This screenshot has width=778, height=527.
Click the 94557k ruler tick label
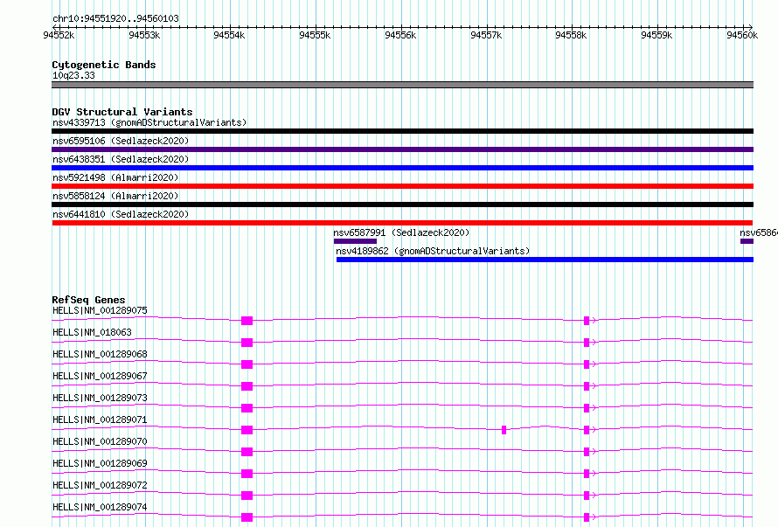pyautogui.click(x=486, y=35)
